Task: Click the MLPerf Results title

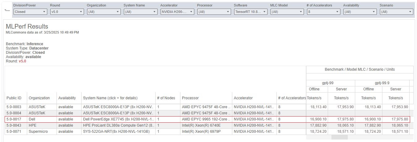Action: [x=27, y=26]
